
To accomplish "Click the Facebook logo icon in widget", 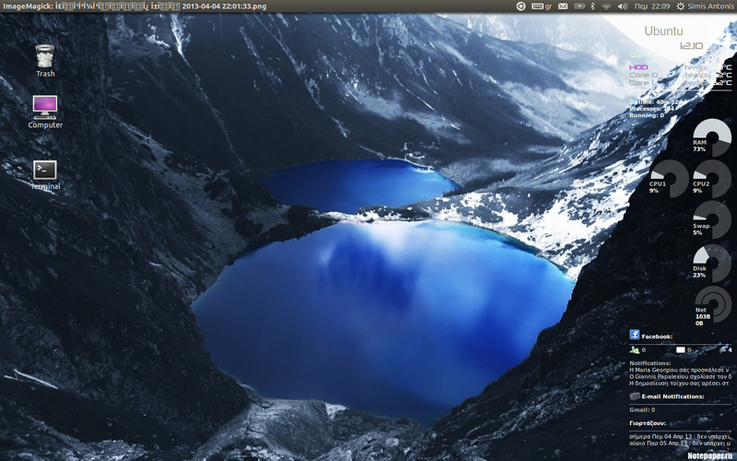I will coord(635,336).
